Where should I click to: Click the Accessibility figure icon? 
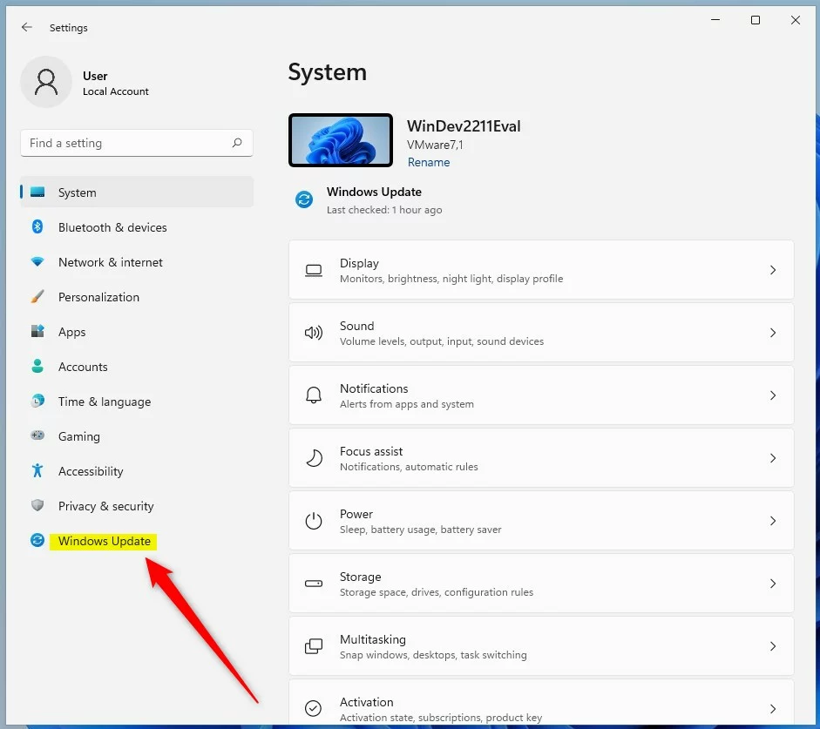[x=37, y=471]
